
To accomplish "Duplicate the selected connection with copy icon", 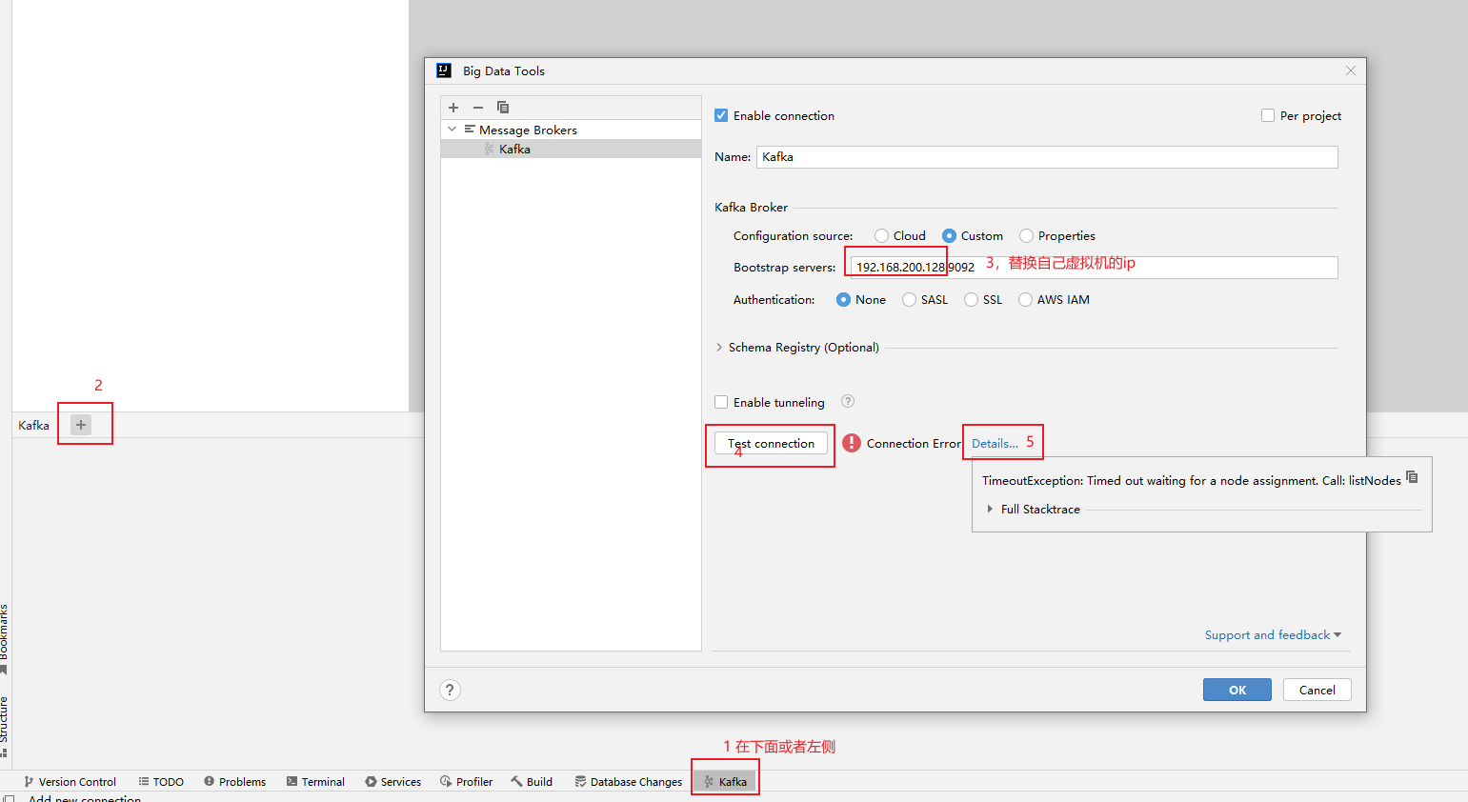I will click(503, 108).
